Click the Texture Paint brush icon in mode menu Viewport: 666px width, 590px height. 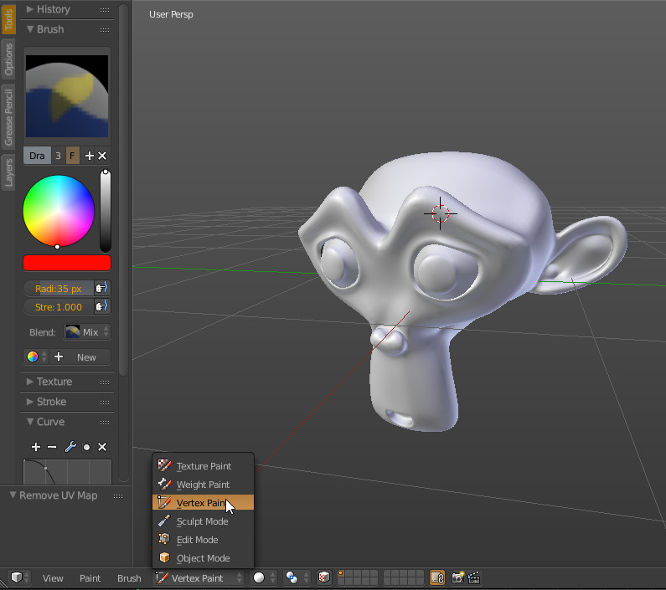[164, 465]
